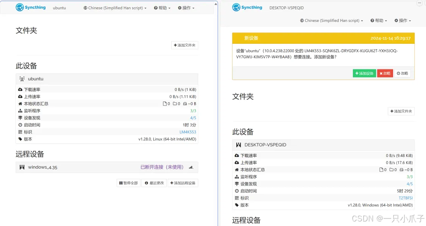Open 帮助 menu in DESKTOP-VSPEQID window

coord(379,21)
